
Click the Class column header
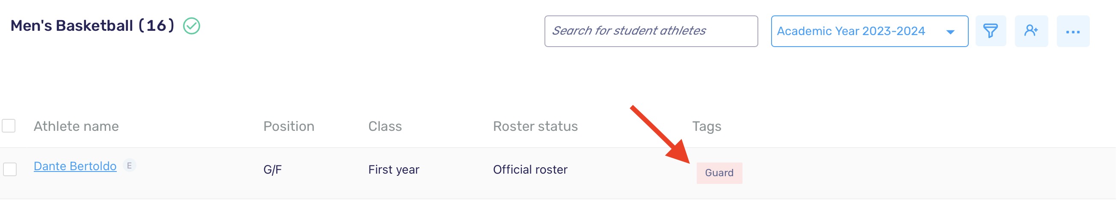pyautogui.click(x=385, y=126)
